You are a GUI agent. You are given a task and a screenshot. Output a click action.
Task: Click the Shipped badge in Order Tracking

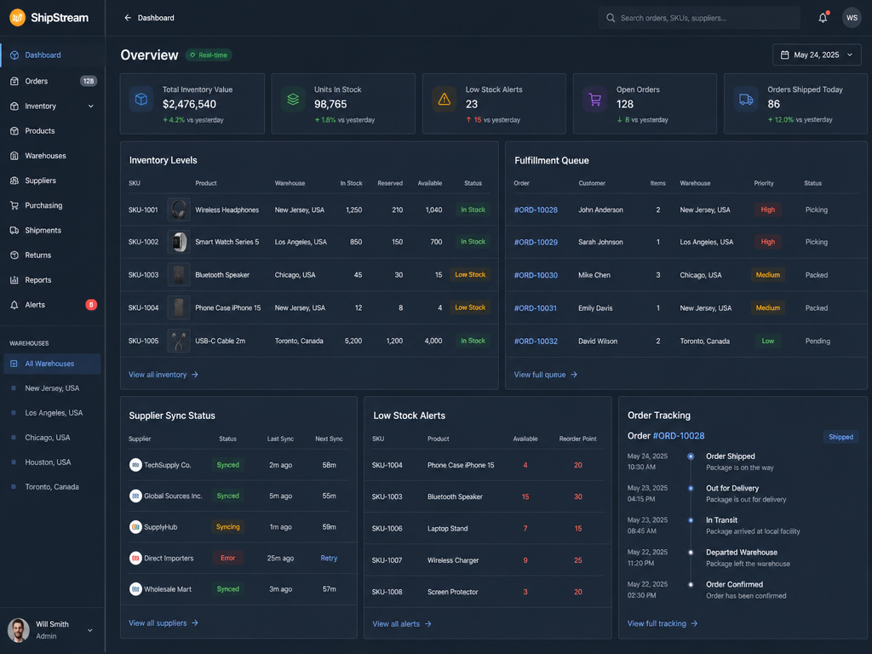pos(840,437)
